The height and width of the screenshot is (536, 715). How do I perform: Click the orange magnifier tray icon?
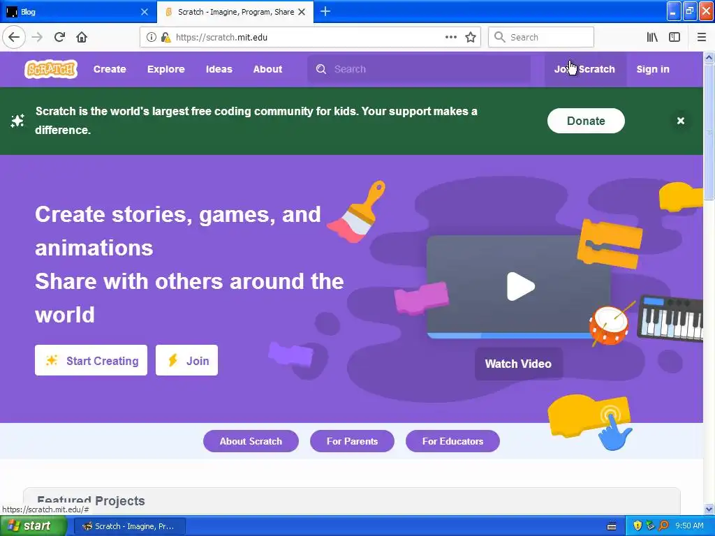(x=663, y=526)
